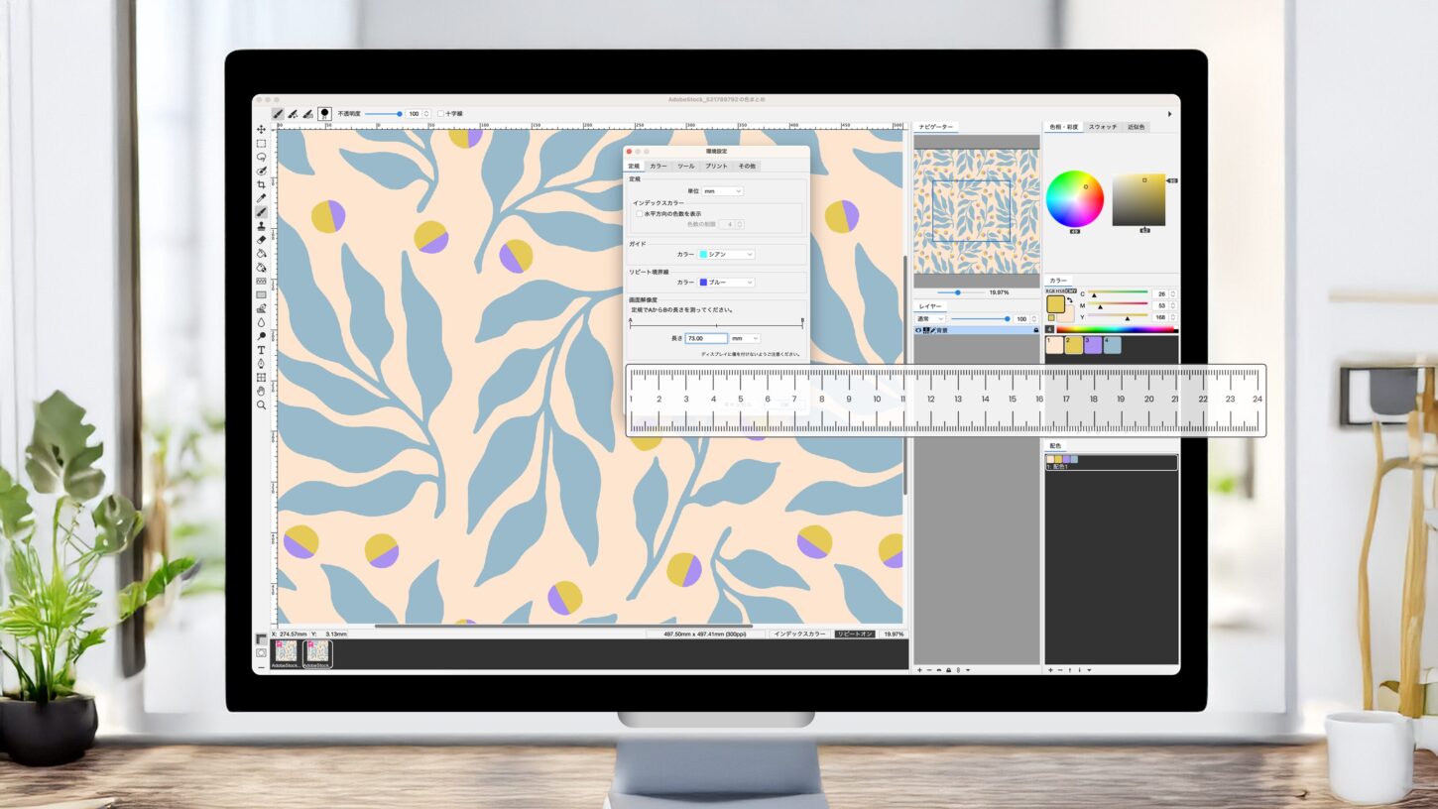Viewport: 1438px width, 809px height.
Task: Click the リピートオン status button
Action: 854,634
